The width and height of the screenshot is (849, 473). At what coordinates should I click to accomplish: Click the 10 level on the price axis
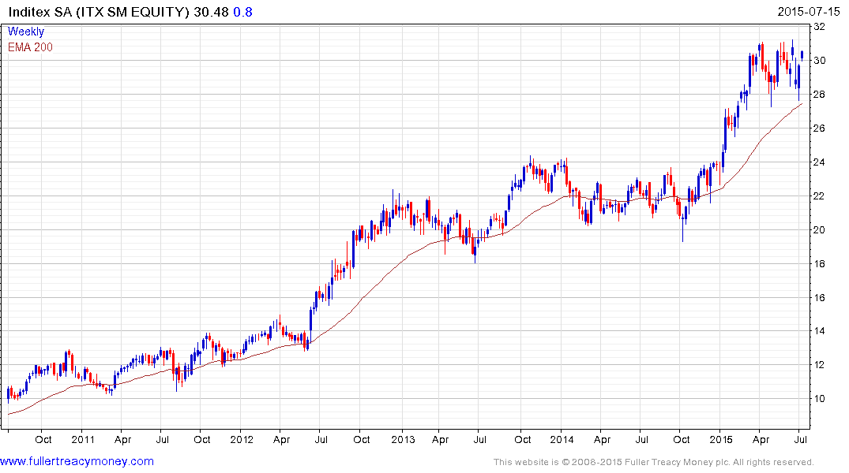[x=820, y=399]
